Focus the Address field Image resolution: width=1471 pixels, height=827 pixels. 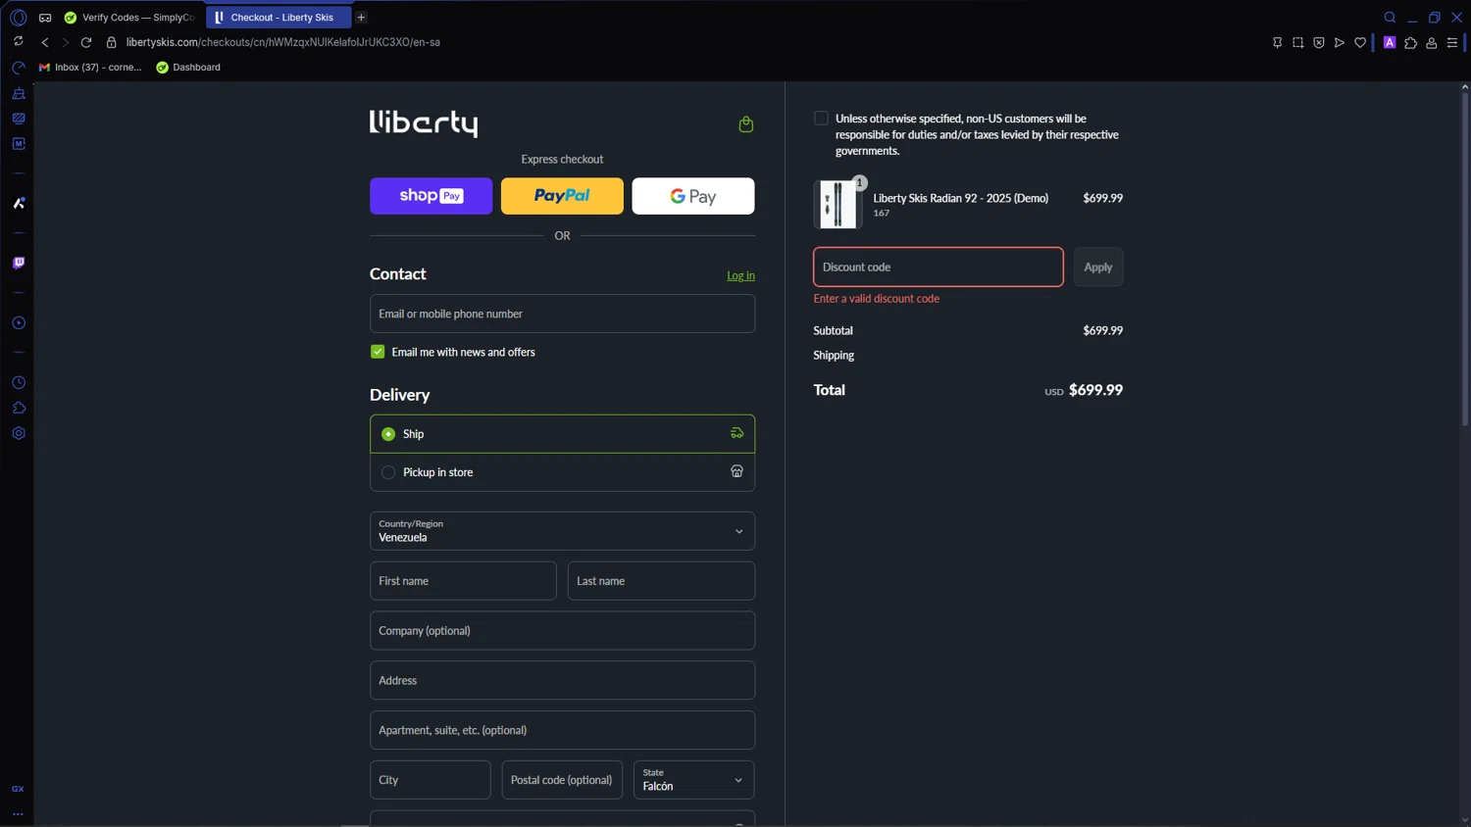562,680
